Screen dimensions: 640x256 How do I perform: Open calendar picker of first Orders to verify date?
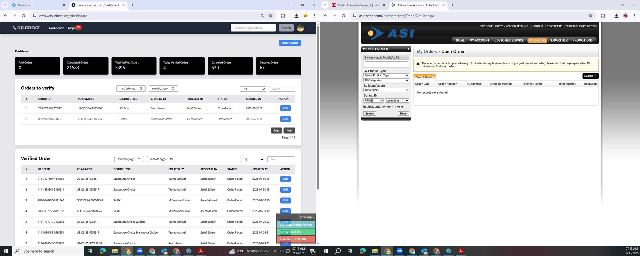141,88
